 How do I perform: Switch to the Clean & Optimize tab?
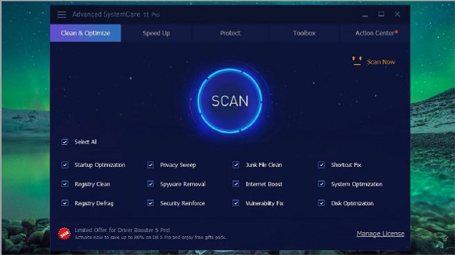[x=85, y=33]
